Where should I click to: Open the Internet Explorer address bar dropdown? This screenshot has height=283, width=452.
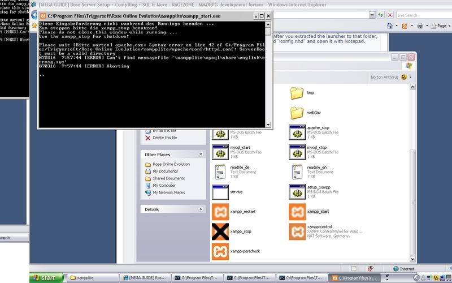(x=372, y=15)
